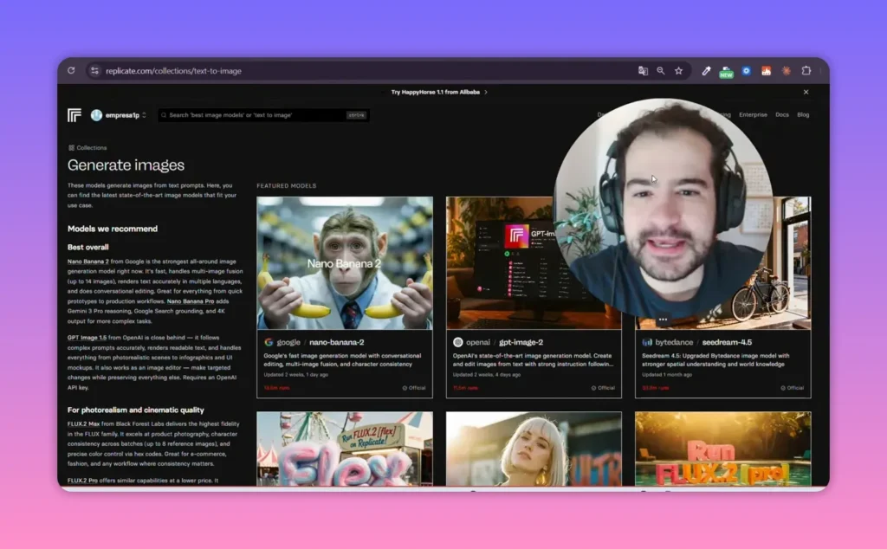The width and height of the screenshot is (887, 549).
Task: Open the Nano Banana Pro text link
Action: [191, 301]
